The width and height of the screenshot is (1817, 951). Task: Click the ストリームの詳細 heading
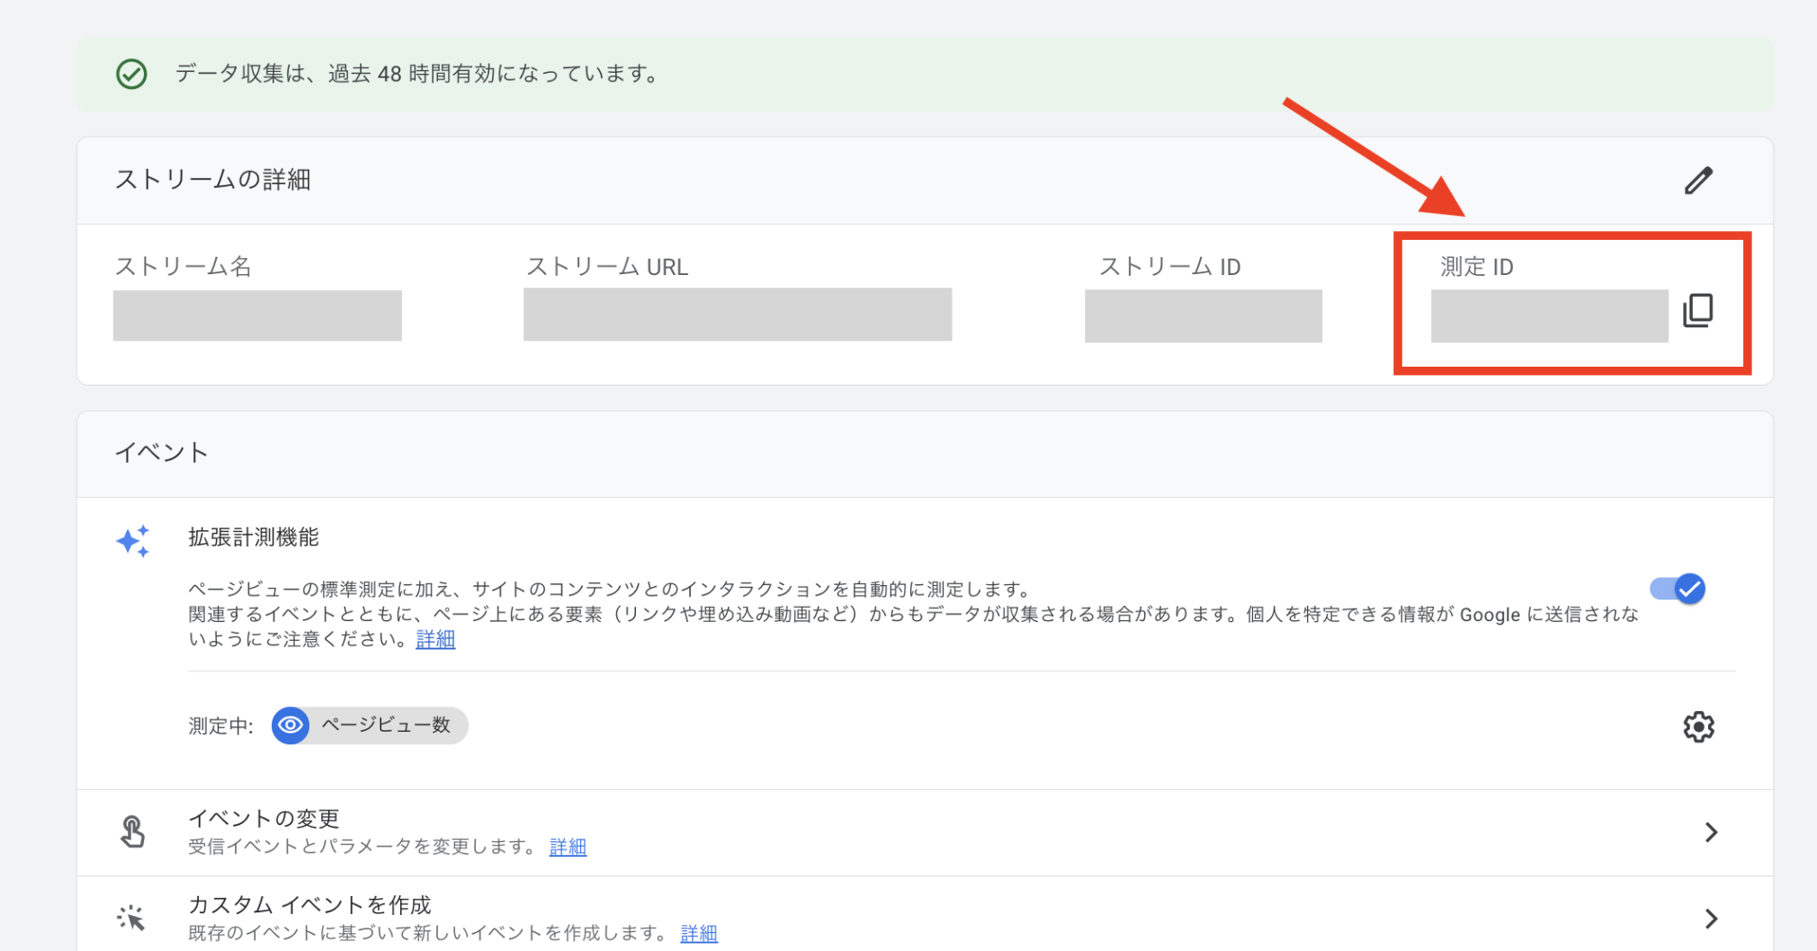coord(212,180)
